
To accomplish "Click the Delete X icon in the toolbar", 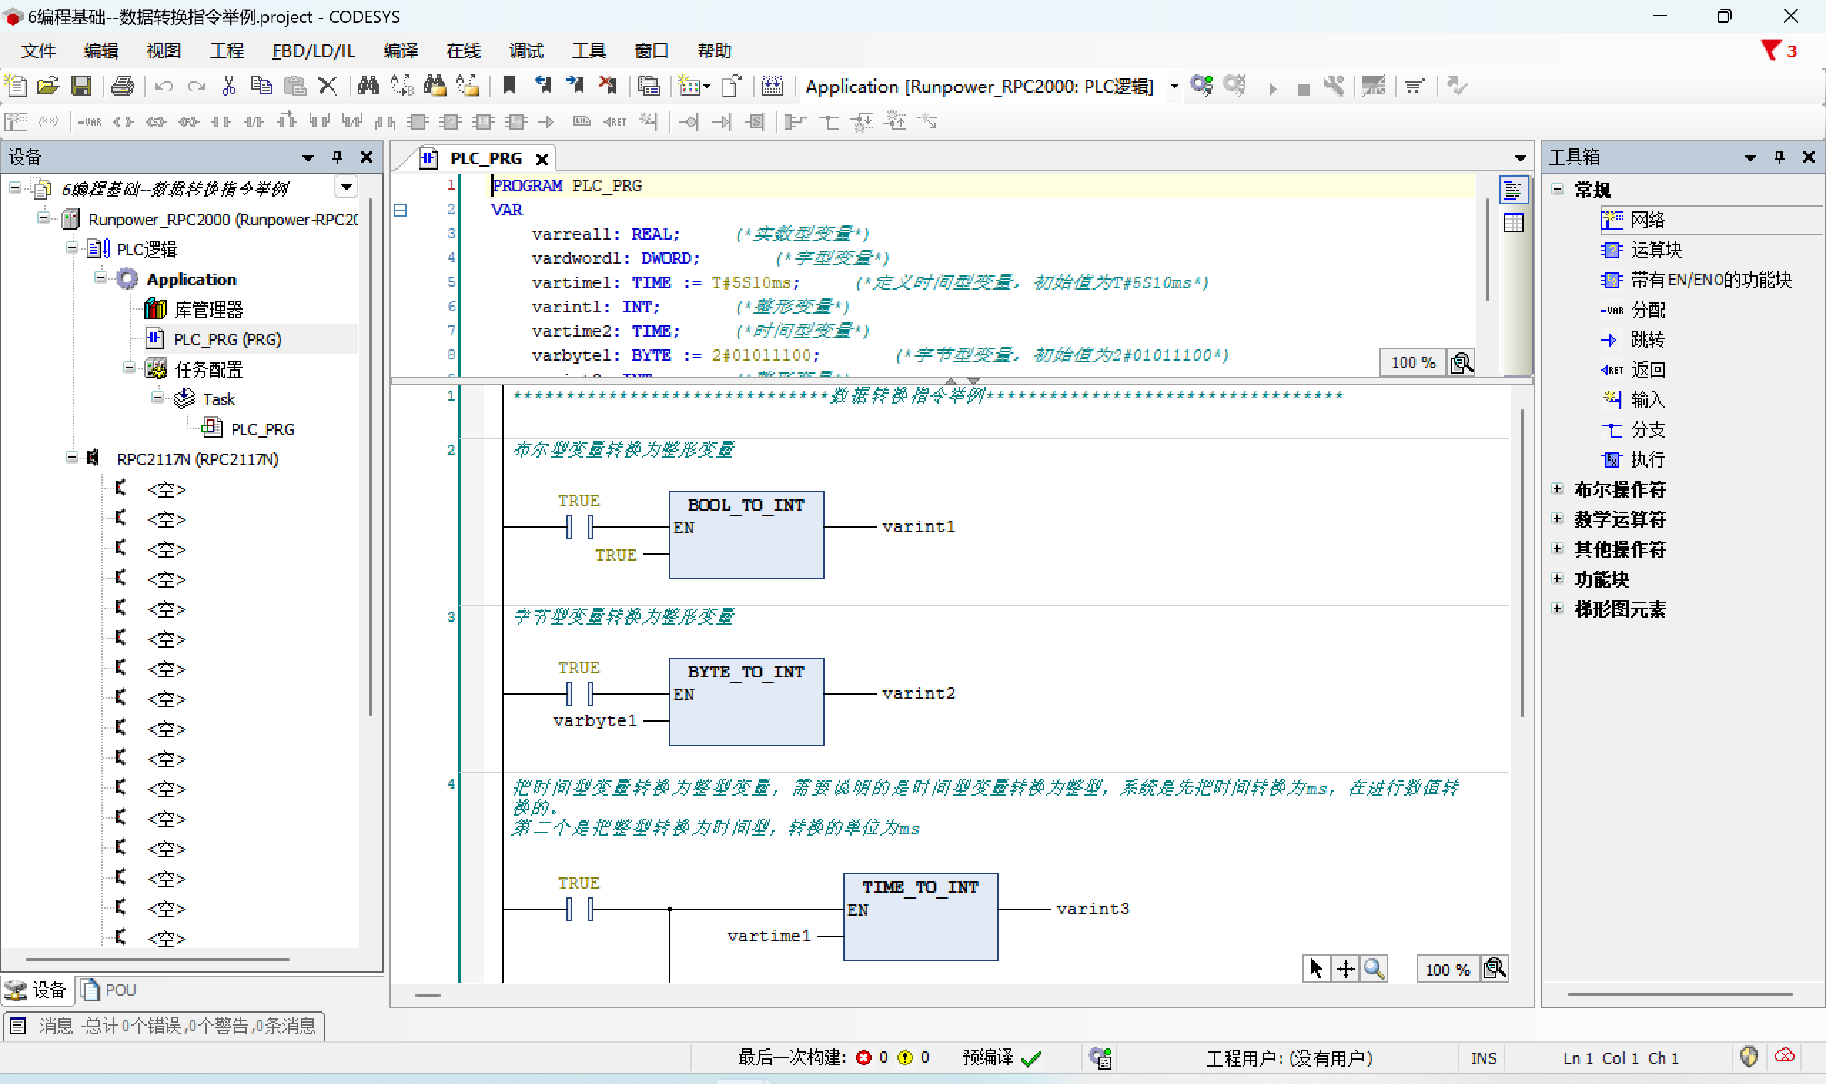I will click(x=327, y=86).
